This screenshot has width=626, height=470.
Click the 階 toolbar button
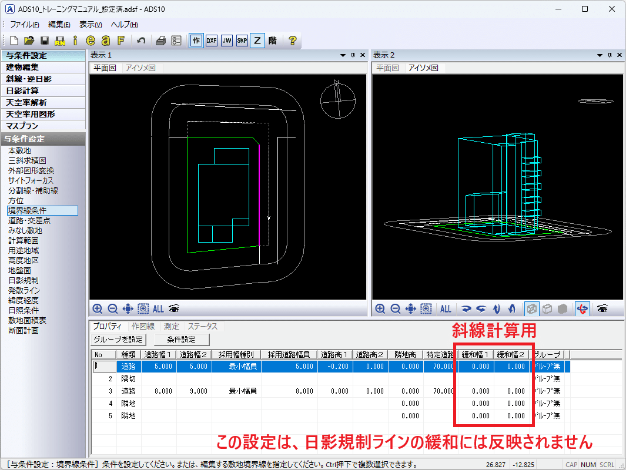coord(273,41)
